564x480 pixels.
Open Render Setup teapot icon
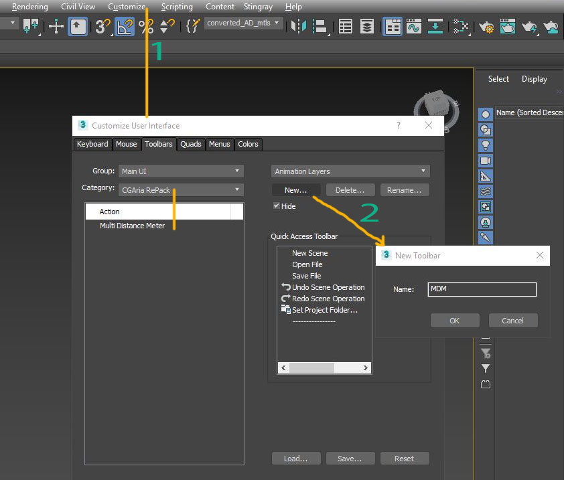point(486,26)
